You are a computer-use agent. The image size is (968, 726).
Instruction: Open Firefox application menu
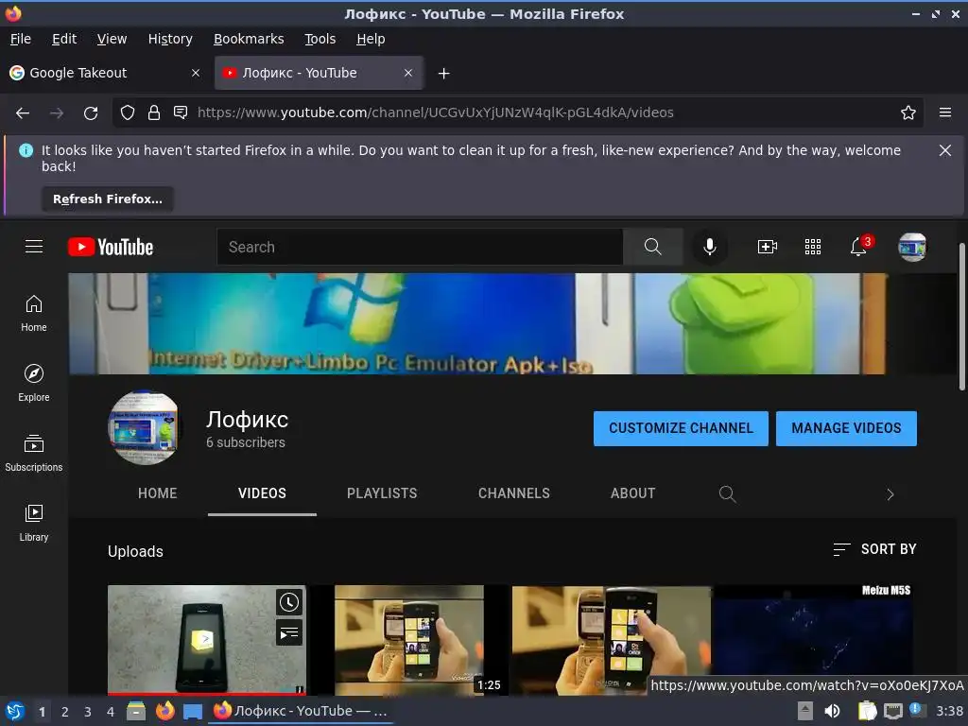tap(945, 112)
